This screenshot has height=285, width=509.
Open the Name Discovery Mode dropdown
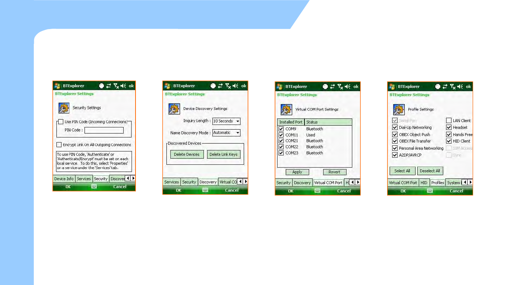[226, 133]
